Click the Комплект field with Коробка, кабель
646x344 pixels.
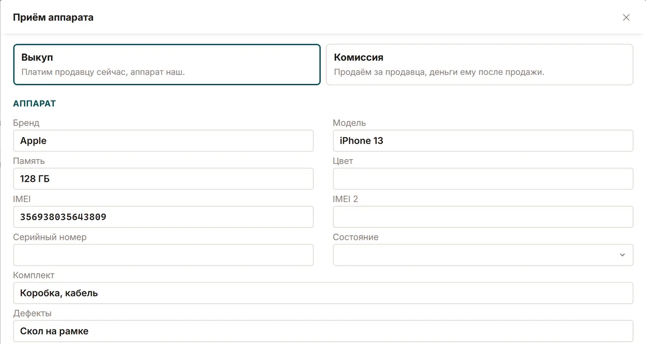[x=323, y=293]
